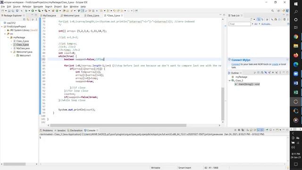Click the Find field in Task List
302x170 pixels.
point(240,24)
